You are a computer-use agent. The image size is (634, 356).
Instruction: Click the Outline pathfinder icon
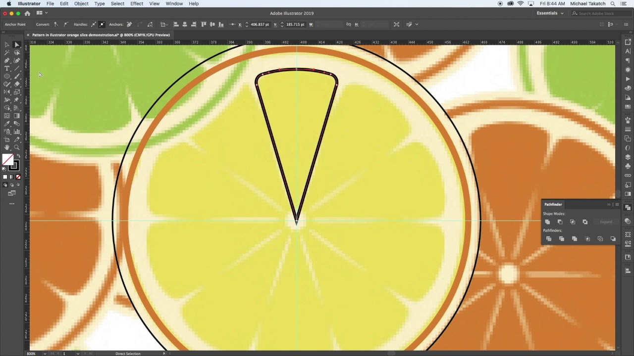[x=600, y=239]
